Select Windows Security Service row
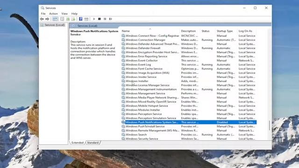The image size is (299, 168). point(189,139)
